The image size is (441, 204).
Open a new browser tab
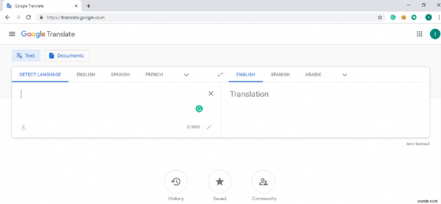(89, 6)
